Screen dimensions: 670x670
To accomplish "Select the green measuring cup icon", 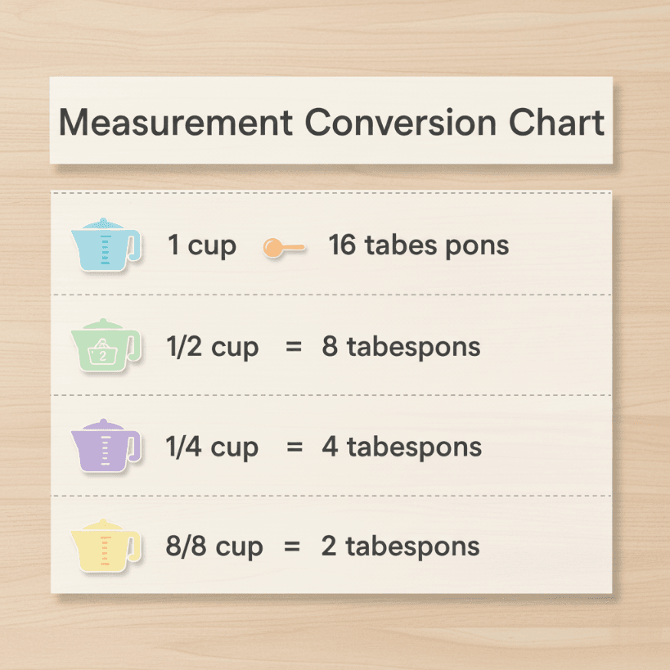I will tap(105, 346).
